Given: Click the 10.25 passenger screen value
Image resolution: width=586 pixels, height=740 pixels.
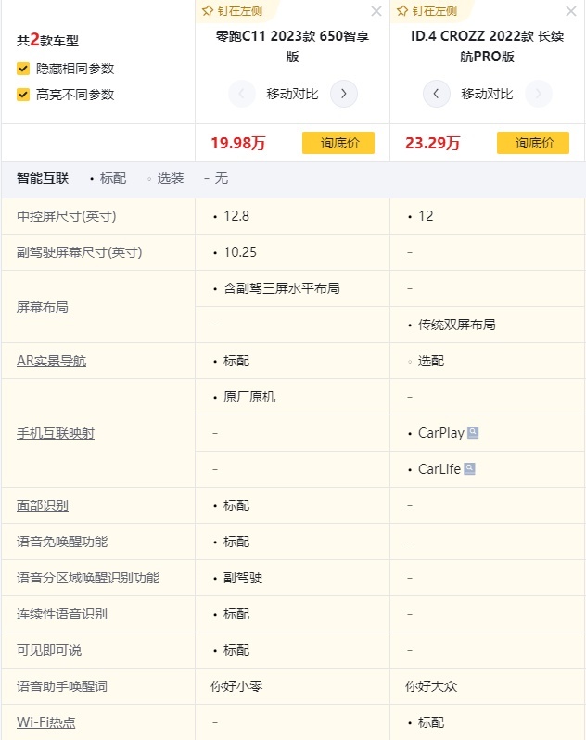Looking at the screenshot, I should pyautogui.click(x=240, y=252).
